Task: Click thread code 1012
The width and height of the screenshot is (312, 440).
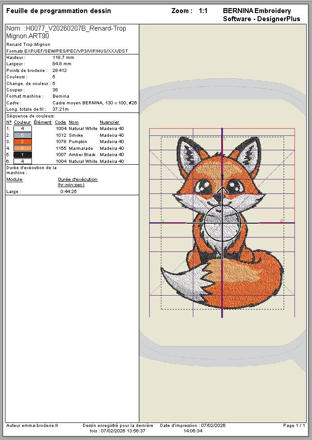Action: (x=61, y=135)
